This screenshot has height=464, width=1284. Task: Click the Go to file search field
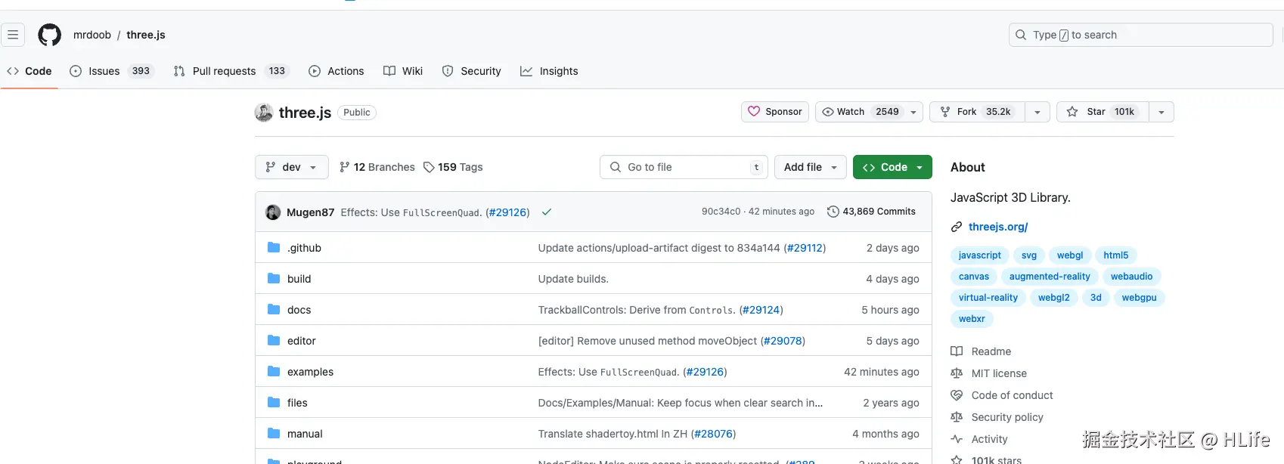684,167
